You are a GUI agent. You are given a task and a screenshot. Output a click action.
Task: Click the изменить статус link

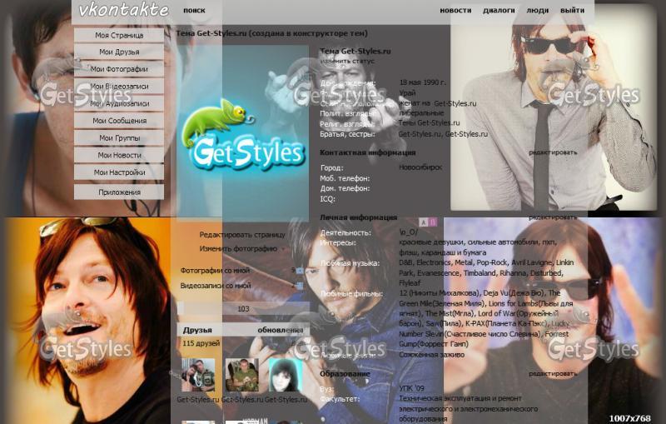click(347, 61)
